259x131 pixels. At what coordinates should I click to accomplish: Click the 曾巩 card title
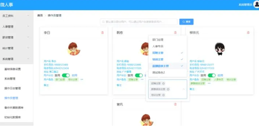pyautogui.click(x=120, y=104)
